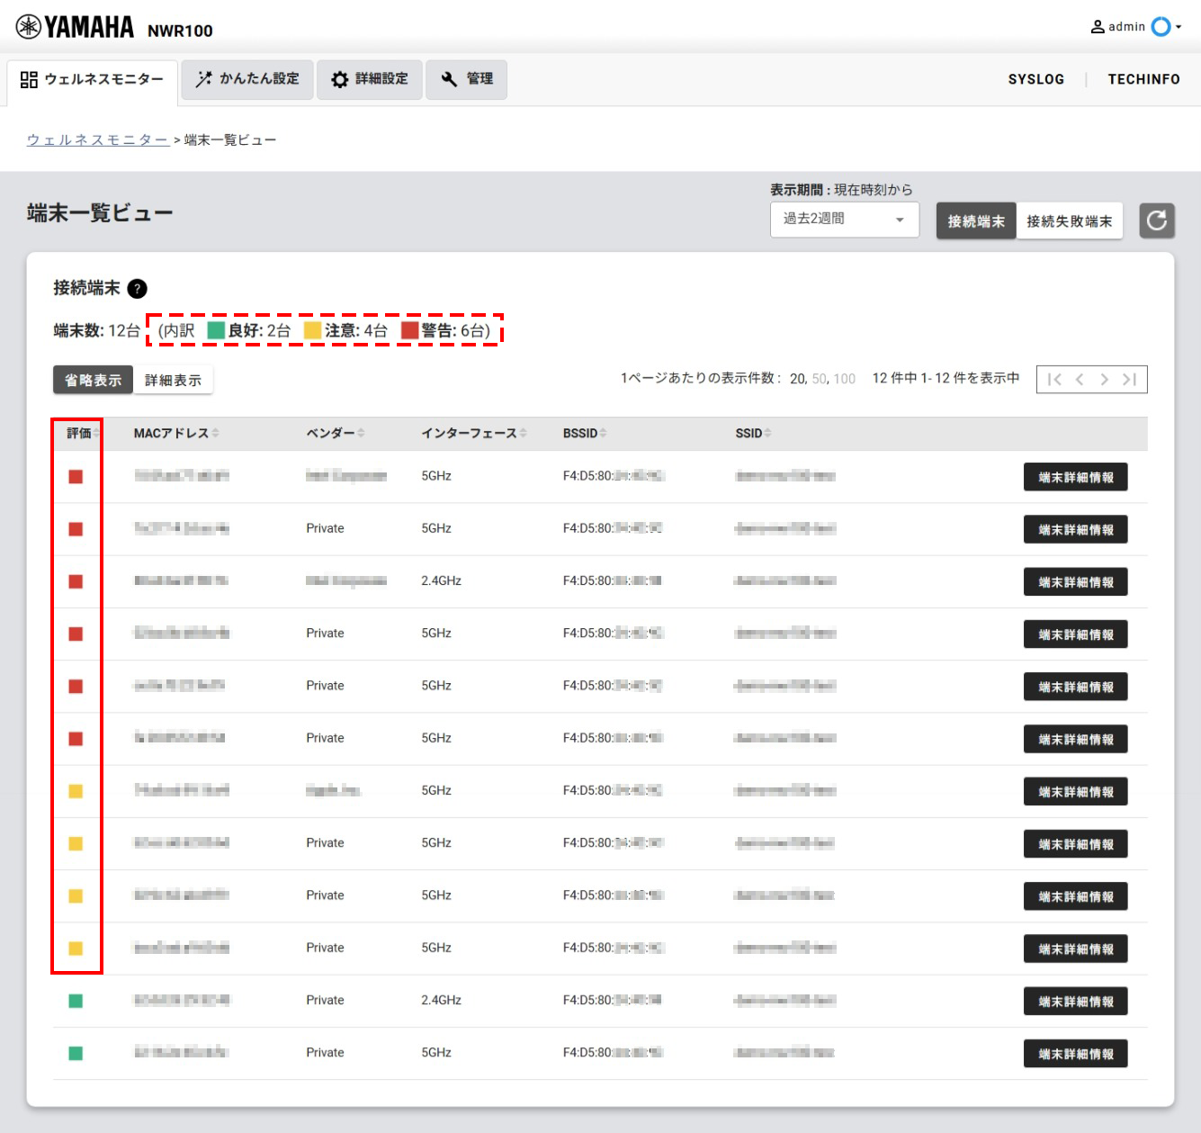Go to the next page arrow
This screenshot has height=1133, width=1201.
[1104, 380]
